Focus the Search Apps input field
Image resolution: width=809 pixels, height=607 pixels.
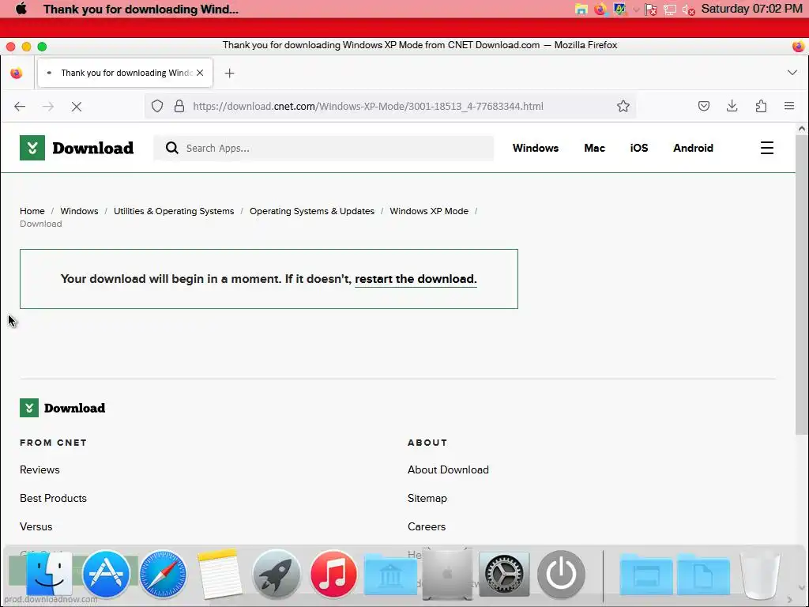[323, 148]
